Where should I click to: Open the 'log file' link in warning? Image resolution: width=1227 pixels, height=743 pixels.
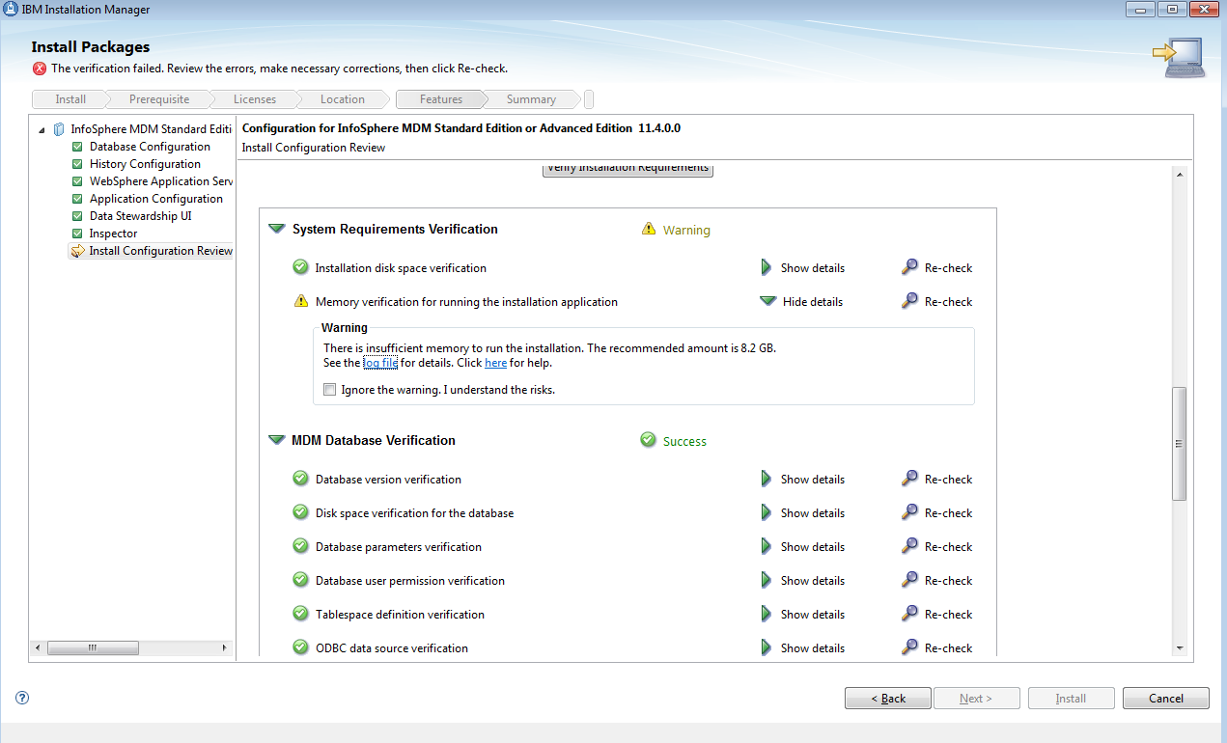point(380,363)
